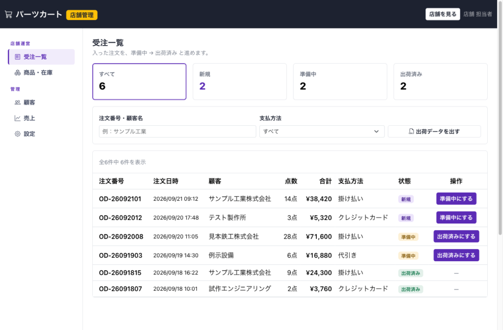
Task: Click the 店舗を見る button
Action: (443, 14)
